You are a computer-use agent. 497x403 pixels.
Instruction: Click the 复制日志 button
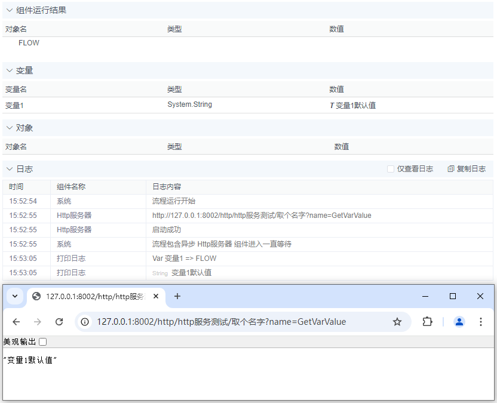coord(467,168)
